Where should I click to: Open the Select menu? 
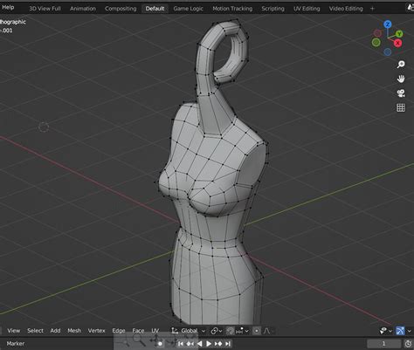[35, 331]
